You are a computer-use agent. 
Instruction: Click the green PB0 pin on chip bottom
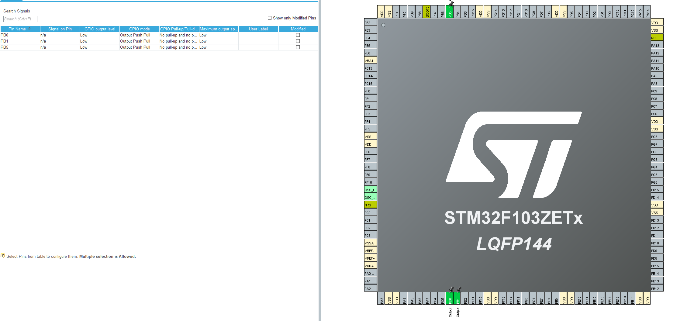coord(450,298)
